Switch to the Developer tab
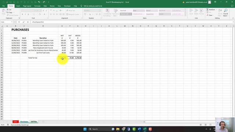Screen dimensions: 235x132 pos(67,6)
